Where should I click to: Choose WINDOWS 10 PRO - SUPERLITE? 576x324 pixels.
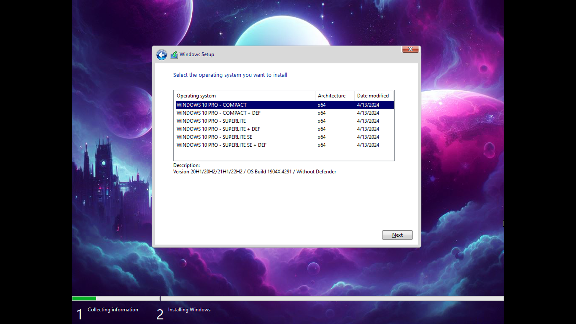pos(211,121)
